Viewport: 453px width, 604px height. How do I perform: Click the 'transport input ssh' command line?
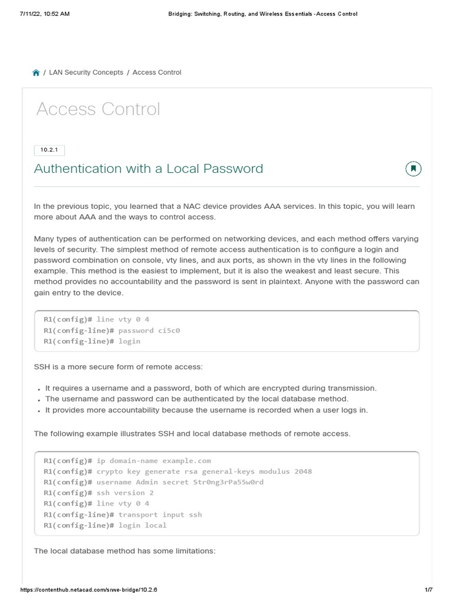(123, 514)
